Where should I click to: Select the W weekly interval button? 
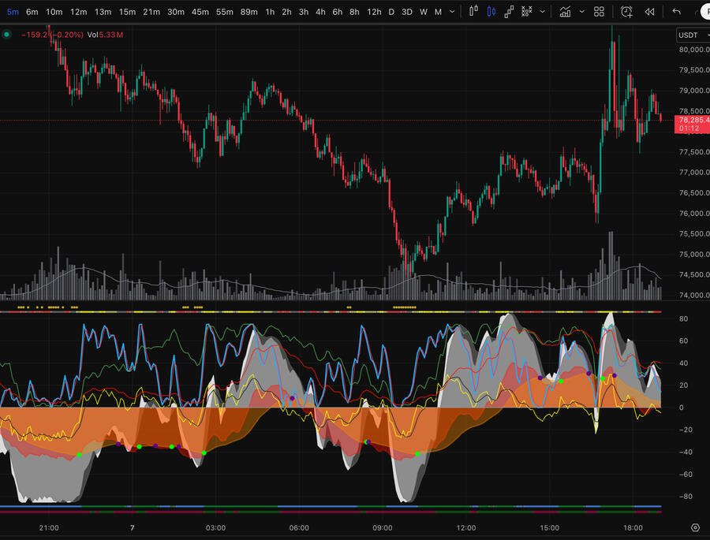tap(424, 12)
